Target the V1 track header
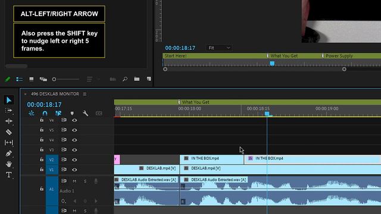Screen dimensions: 381x214 (52, 169)
